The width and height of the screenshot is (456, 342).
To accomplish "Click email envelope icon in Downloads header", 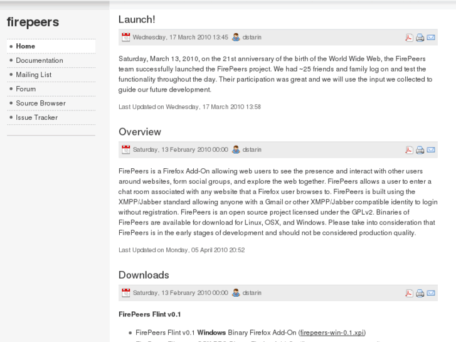I will (x=431, y=293).
